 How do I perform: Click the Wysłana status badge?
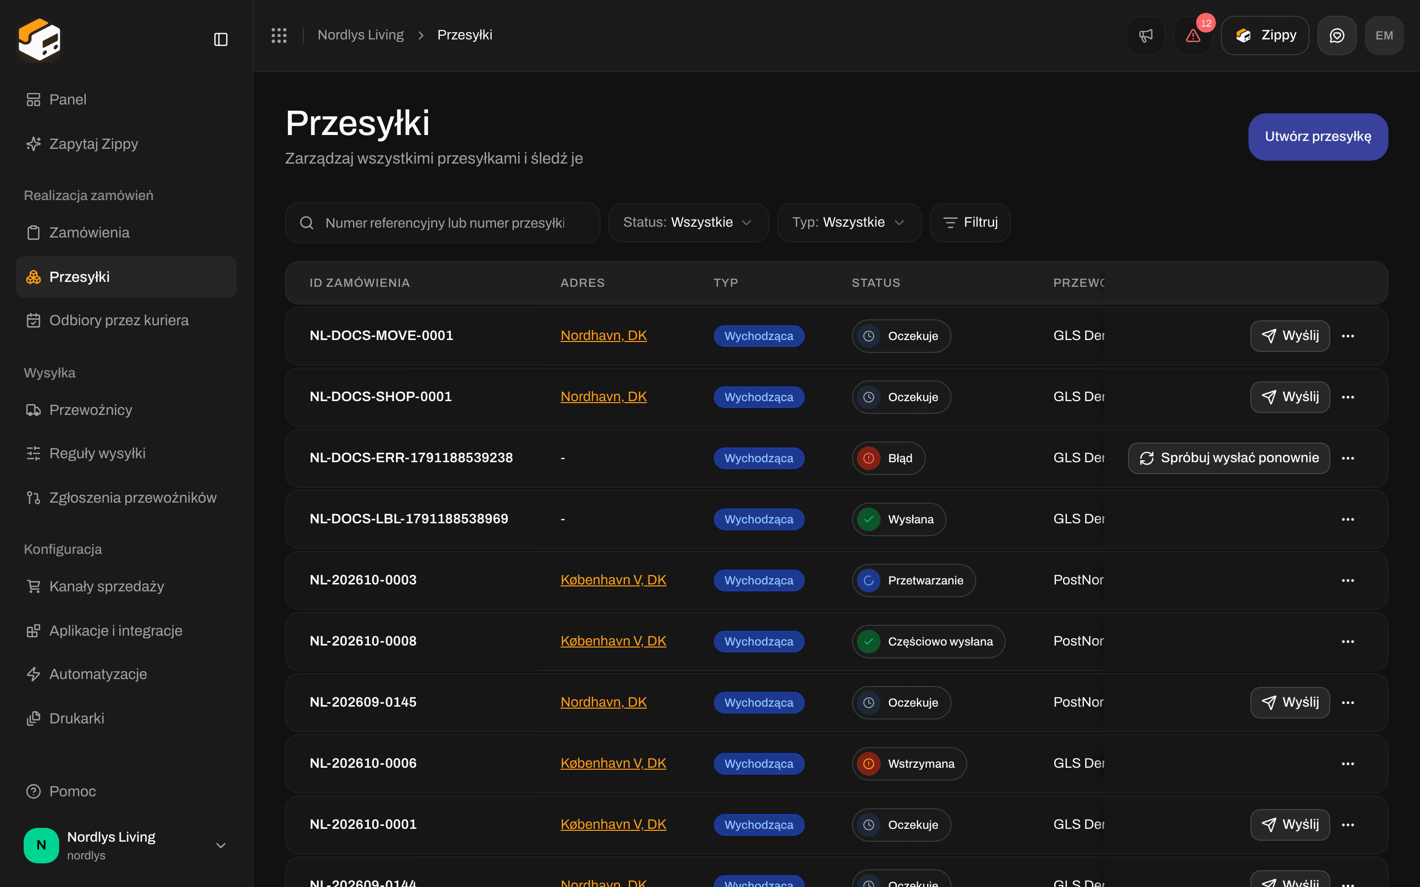pos(899,519)
